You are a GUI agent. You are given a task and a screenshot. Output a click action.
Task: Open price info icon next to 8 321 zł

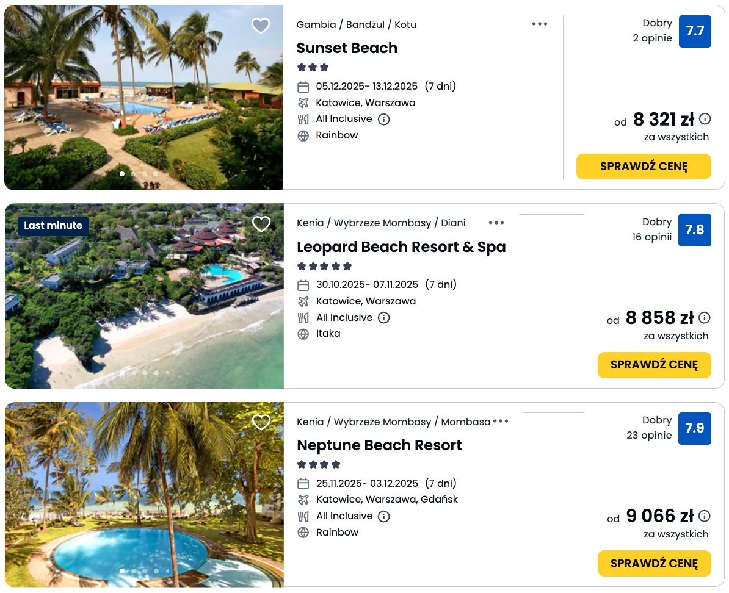point(705,119)
